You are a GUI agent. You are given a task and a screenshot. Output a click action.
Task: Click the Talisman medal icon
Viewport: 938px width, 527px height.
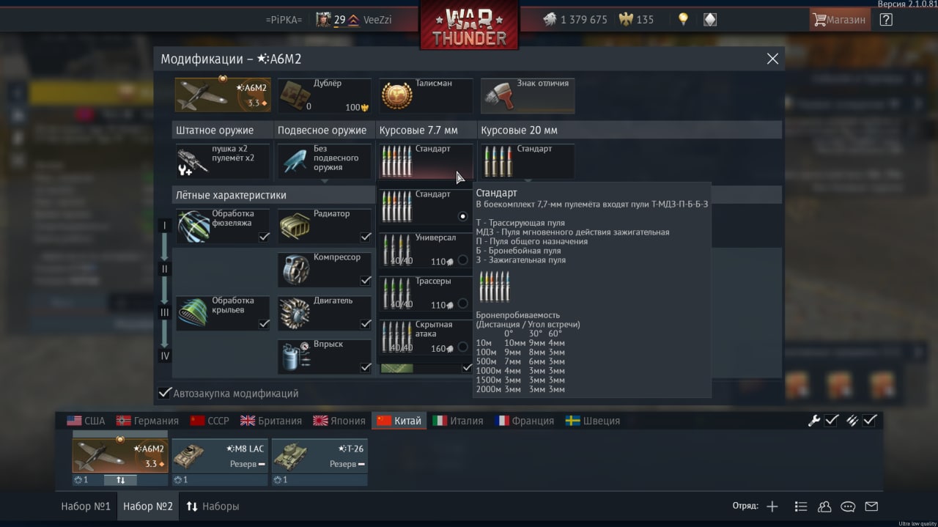(x=396, y=97)
